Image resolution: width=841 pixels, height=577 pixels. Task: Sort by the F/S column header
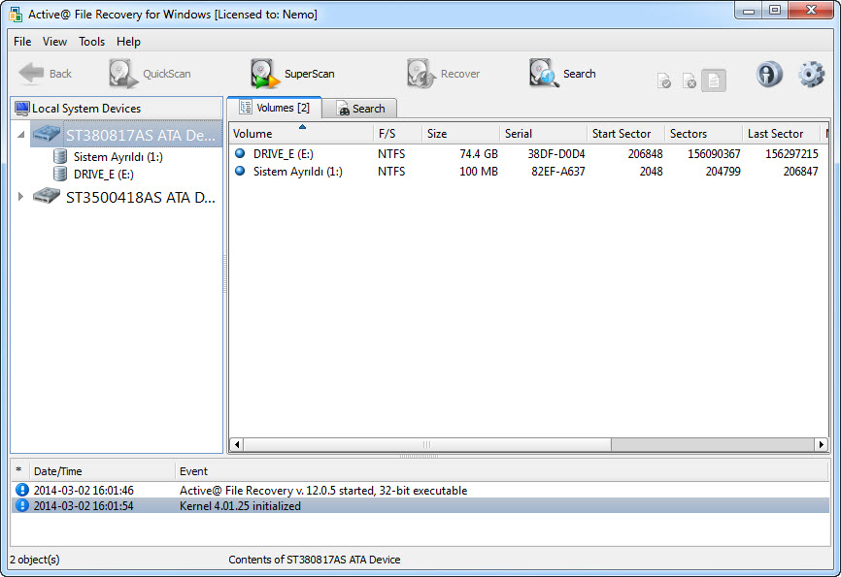click(x=397, y=134)
